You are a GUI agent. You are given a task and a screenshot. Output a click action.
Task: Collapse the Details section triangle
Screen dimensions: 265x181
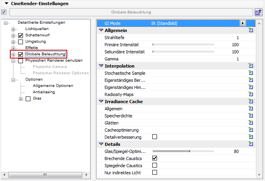click(x=101, y=144)
